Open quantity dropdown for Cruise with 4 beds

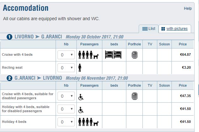[66, 55]
